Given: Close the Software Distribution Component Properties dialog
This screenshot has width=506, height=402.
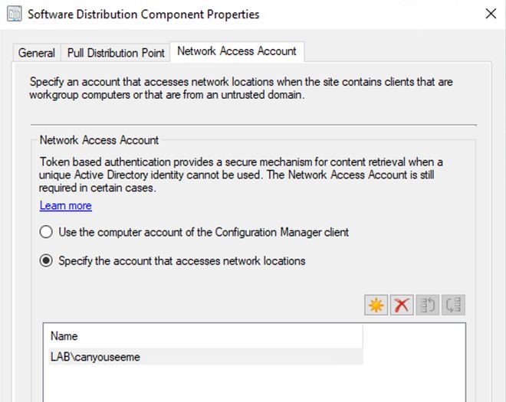Looking at the screenshot, I should click(491, 14).
